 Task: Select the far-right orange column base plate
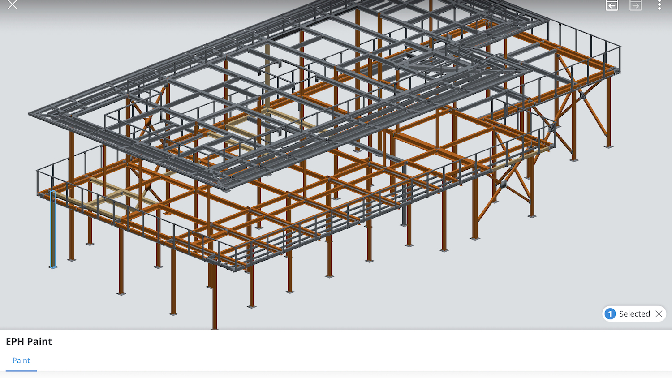click(608, 146)
